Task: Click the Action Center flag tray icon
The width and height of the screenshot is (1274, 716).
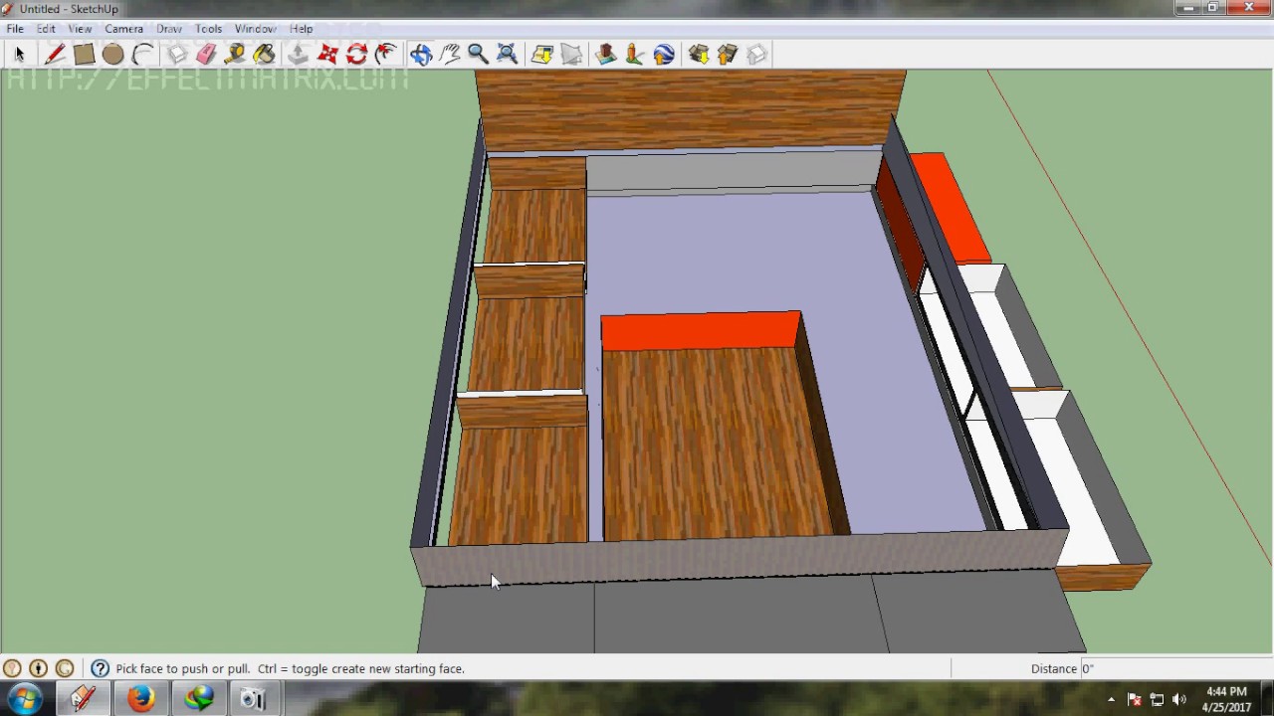Action: click(1134, 700)
